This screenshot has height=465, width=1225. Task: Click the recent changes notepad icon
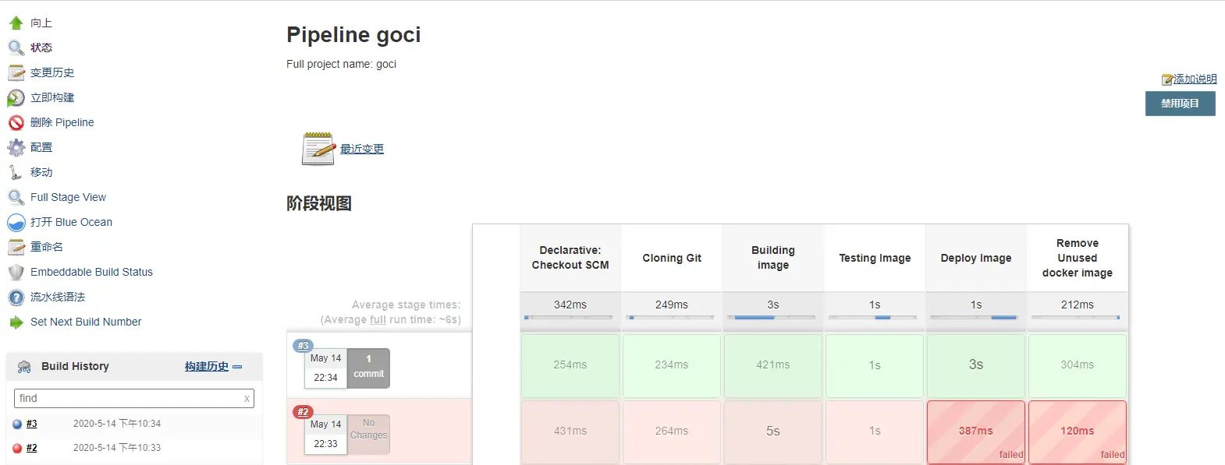318,149
